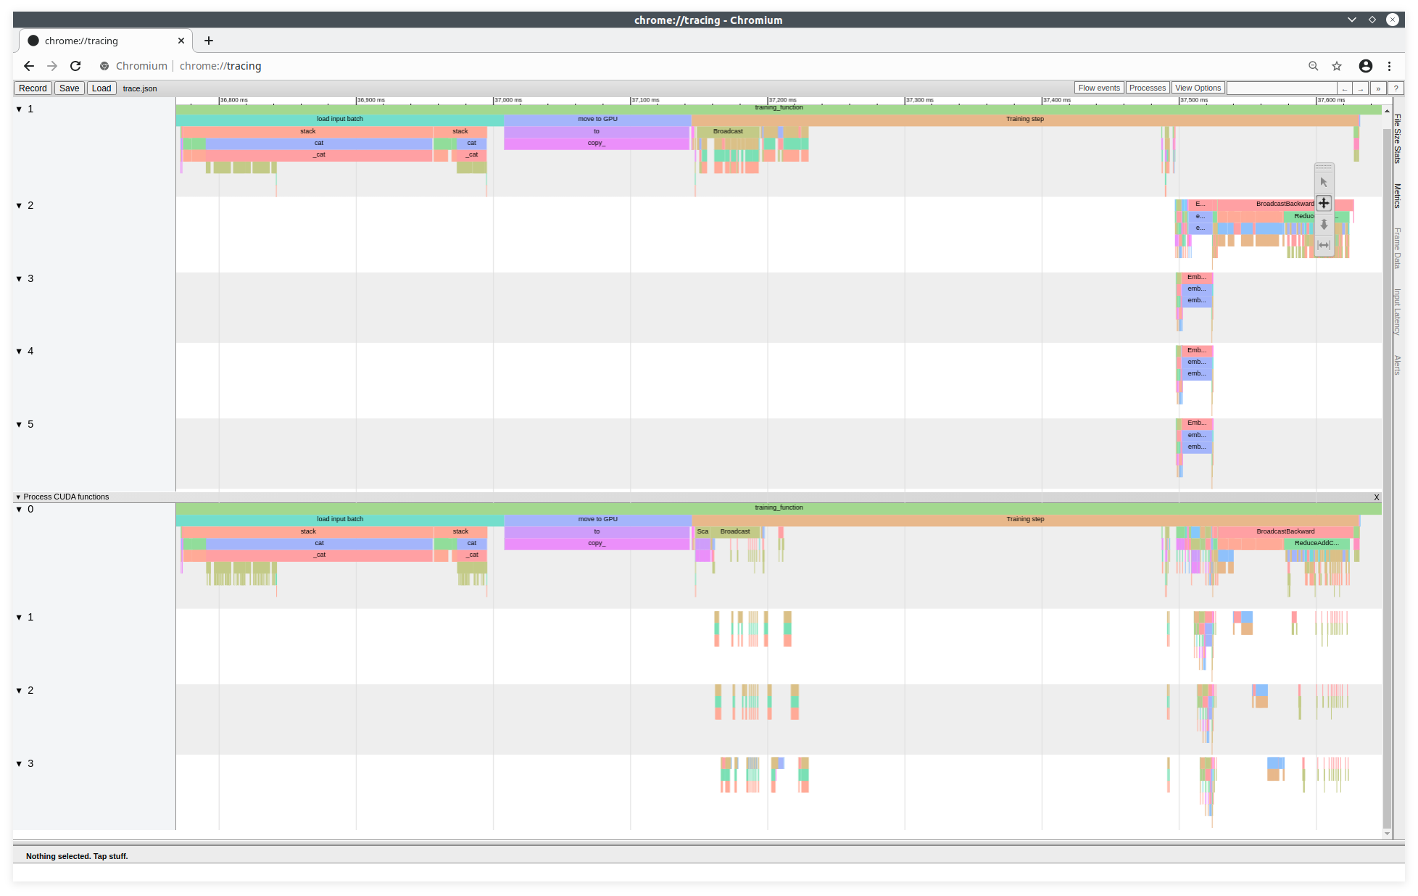The width and height of the screenshot is (1418, 896).
Task: Select the timing selection tool icon
Action: click(x=1323, y=244)
